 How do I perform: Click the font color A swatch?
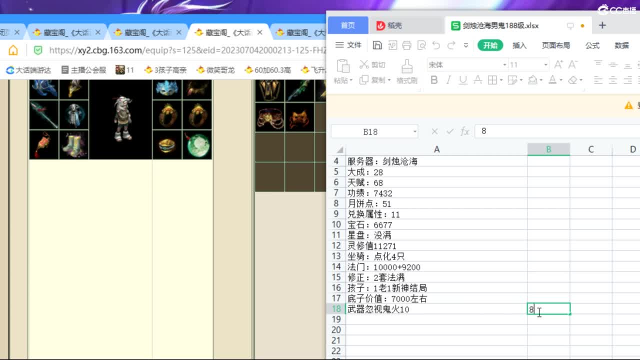coord(553,80)
